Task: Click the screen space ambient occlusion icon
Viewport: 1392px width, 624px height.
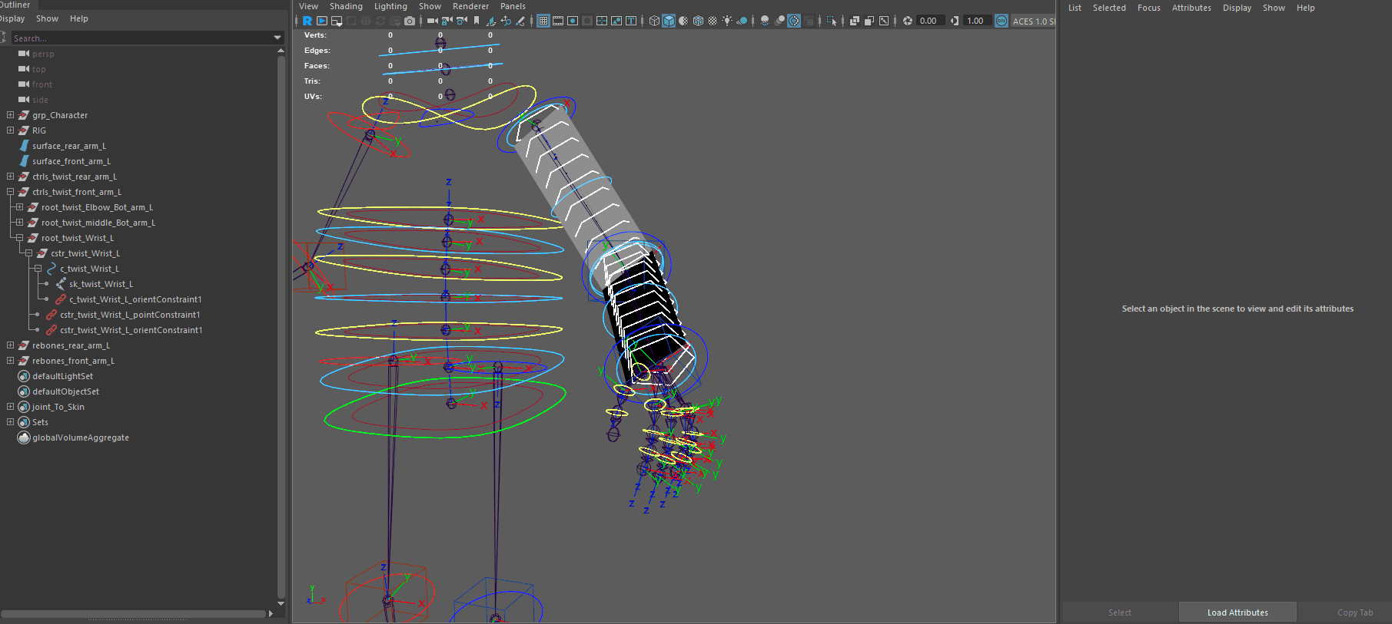Action: point(765,21)
